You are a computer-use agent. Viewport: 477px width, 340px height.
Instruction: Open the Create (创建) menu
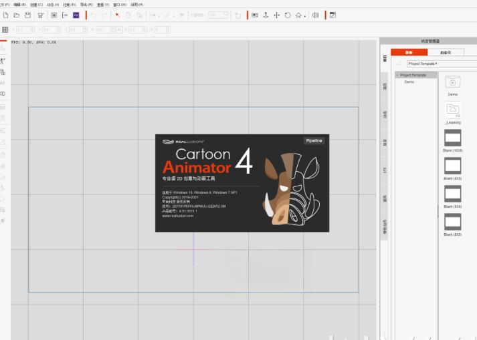pyautogui.click(x=36, y=5)
